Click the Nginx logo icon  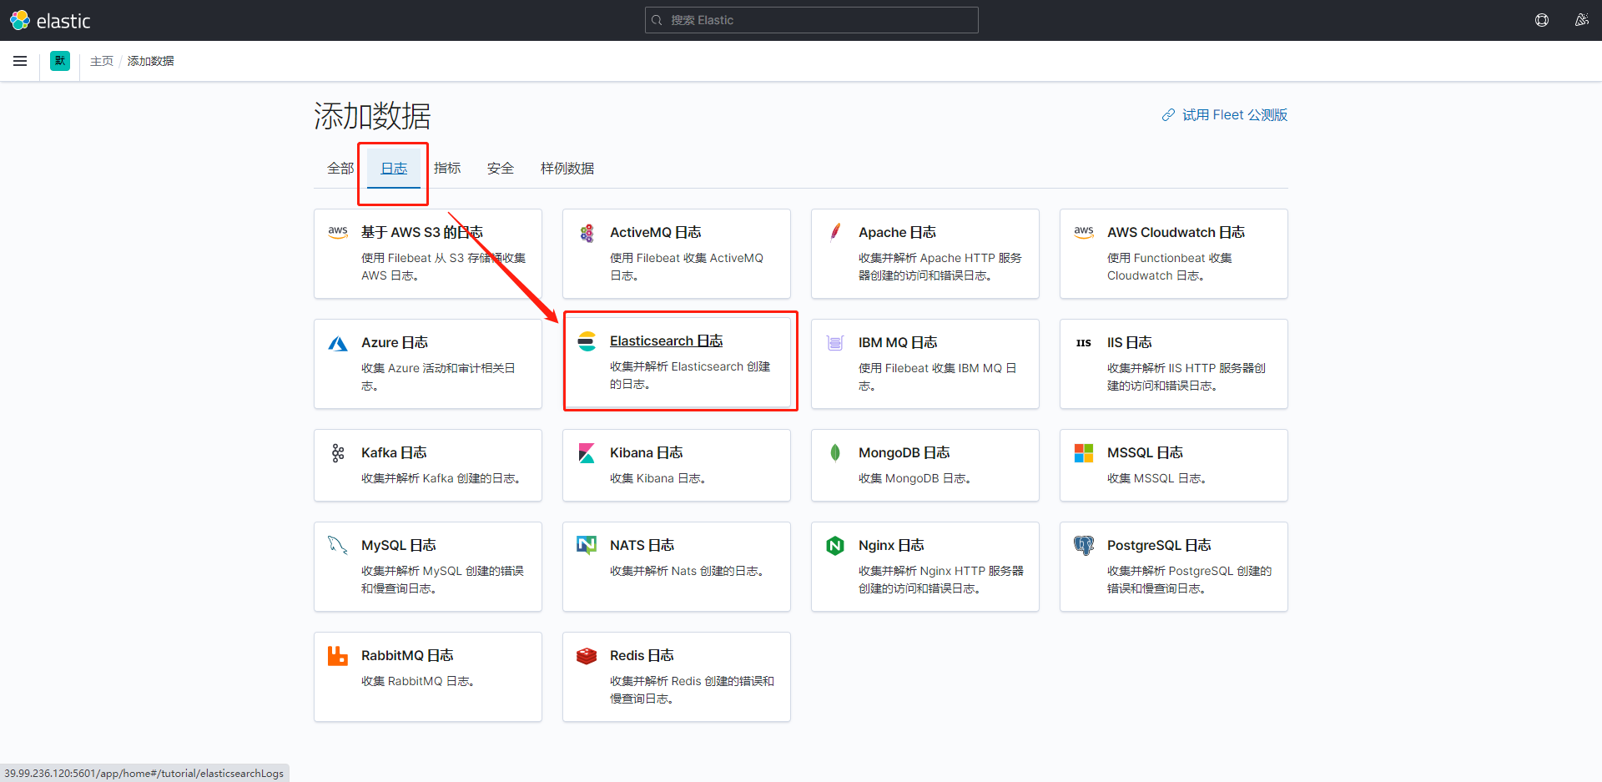pos(835,546)
